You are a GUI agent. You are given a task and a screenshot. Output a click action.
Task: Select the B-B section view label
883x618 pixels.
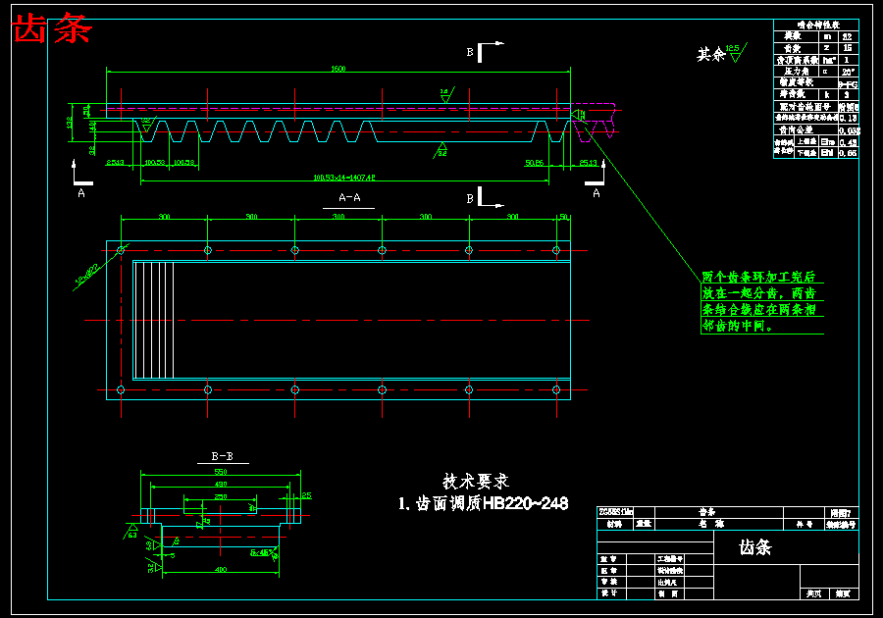223,456
